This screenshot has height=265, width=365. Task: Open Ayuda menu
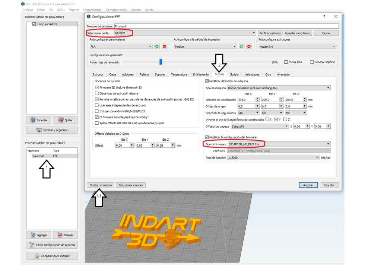click(149, 10)
